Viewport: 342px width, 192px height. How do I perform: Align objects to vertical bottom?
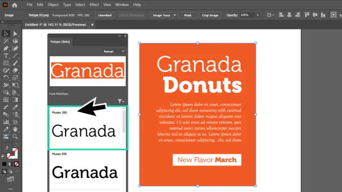(323, 15)
